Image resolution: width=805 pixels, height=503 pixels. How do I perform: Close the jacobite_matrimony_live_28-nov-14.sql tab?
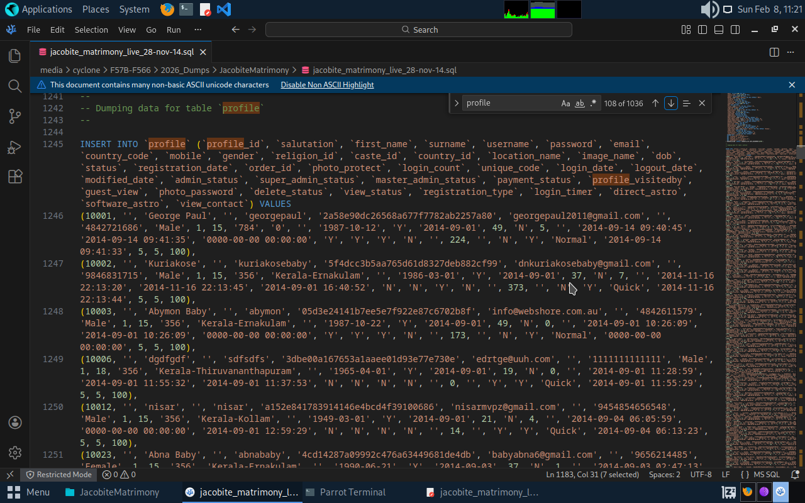203,52
